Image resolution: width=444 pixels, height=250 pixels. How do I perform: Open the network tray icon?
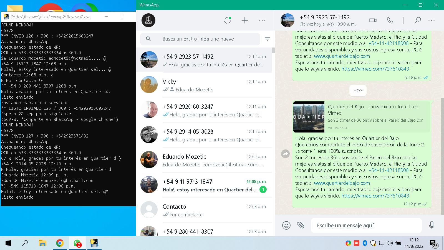click(382, 243)
